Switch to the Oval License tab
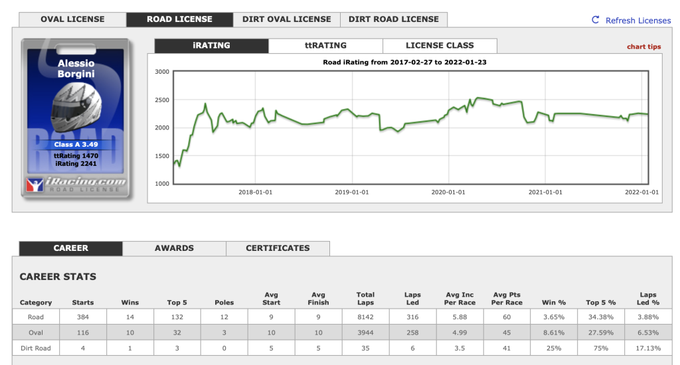This screenshot has width=680, height=365. [72, 19]
